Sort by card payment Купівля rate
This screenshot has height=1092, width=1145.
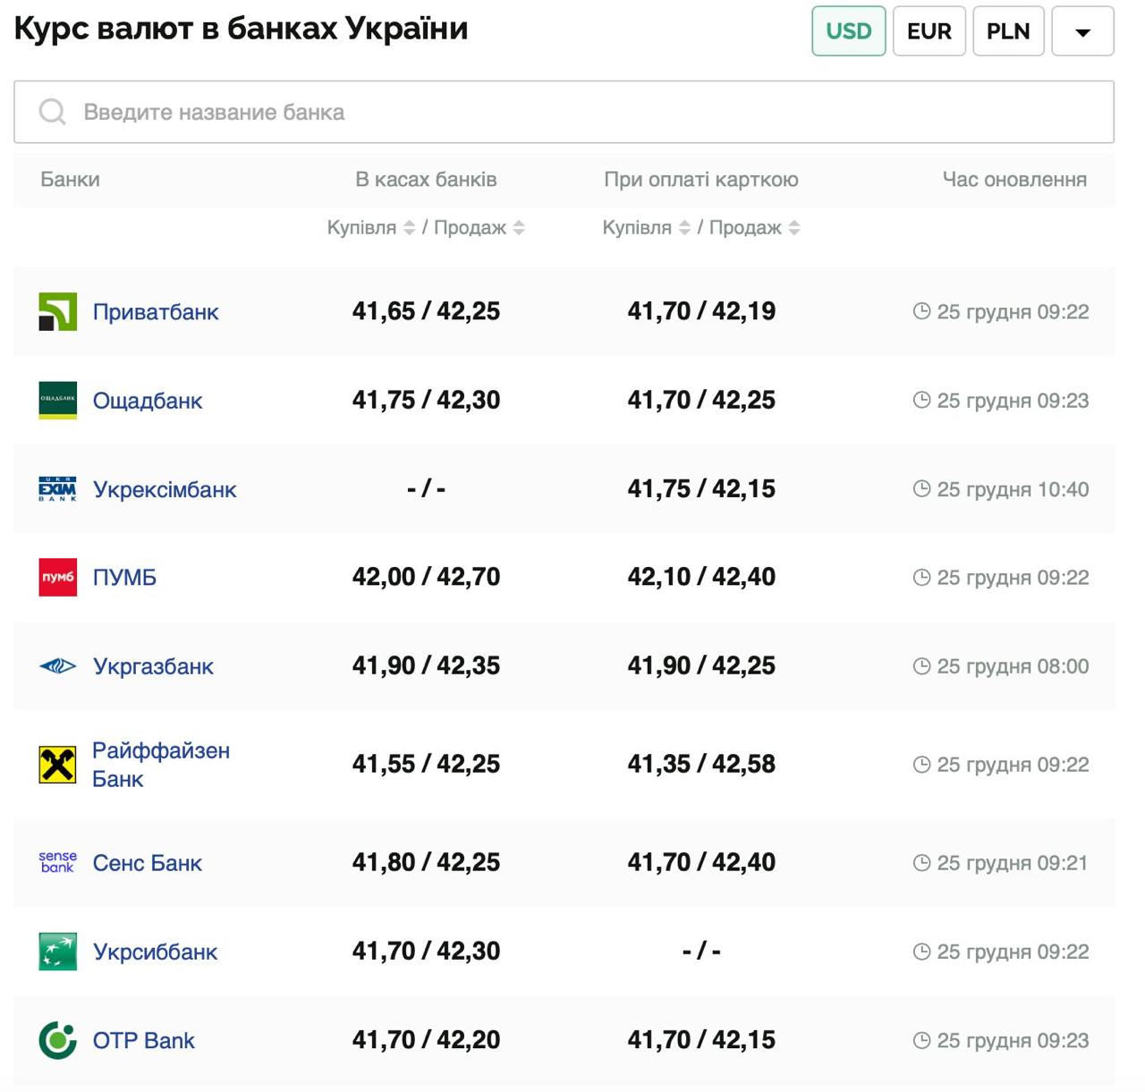pyautogui.click(x=684, y=228)
